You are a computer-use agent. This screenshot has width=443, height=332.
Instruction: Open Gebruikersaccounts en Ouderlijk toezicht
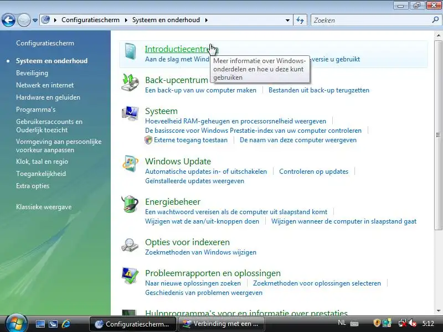pyautogui.click(x=49, y=126)
